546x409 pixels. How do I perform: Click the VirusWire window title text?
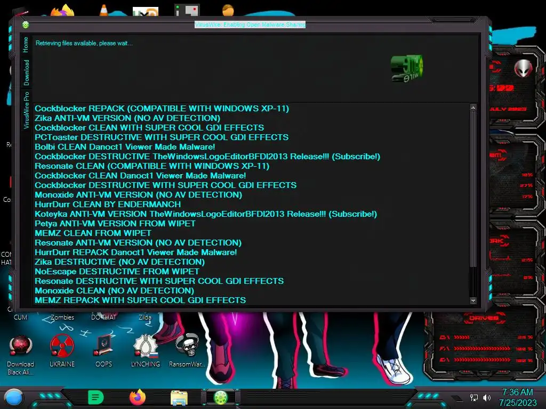[x=250, y=24]
